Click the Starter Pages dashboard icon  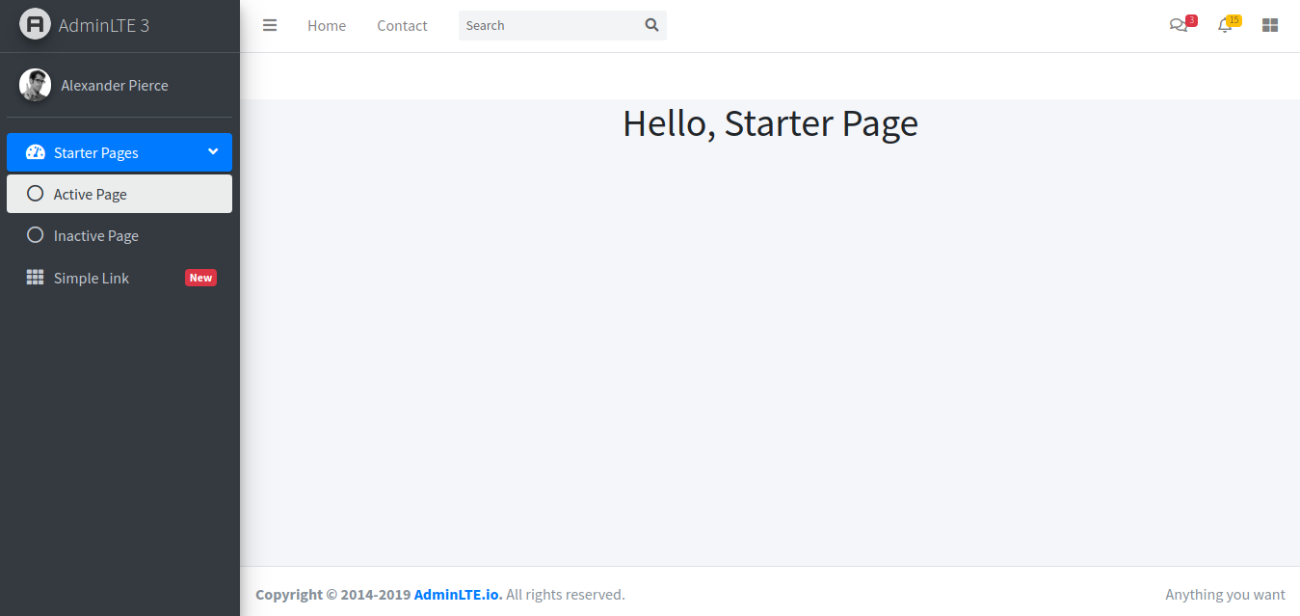click(36, 152)
